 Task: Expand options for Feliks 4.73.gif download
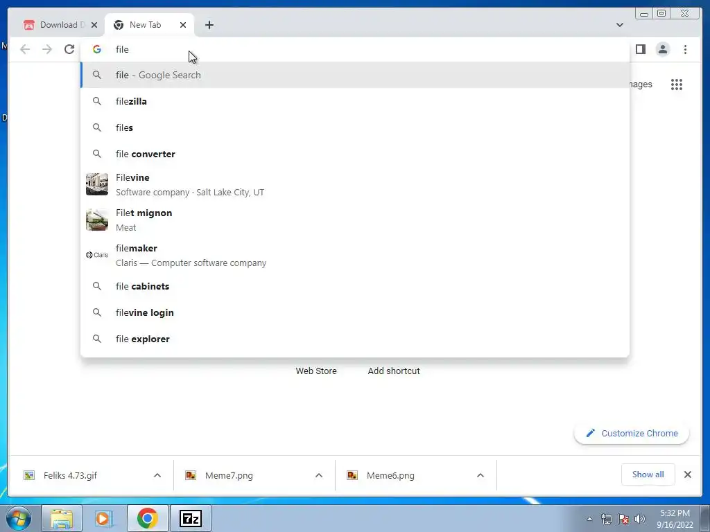[157, 475]
